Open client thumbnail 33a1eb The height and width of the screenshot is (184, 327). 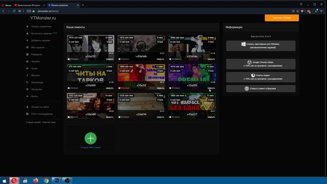point(141,48)
